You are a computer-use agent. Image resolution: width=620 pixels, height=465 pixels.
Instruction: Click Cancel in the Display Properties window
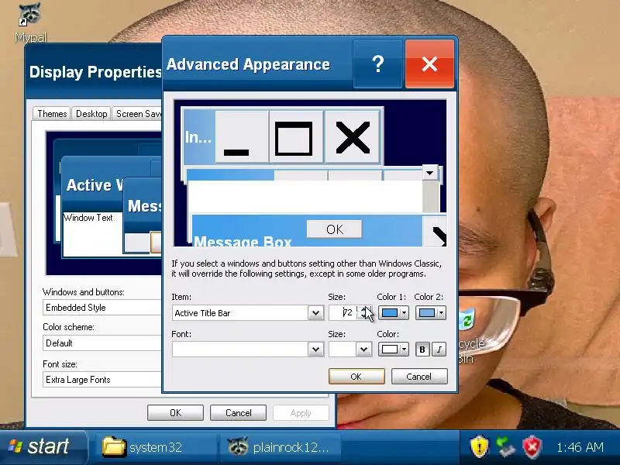238,413
